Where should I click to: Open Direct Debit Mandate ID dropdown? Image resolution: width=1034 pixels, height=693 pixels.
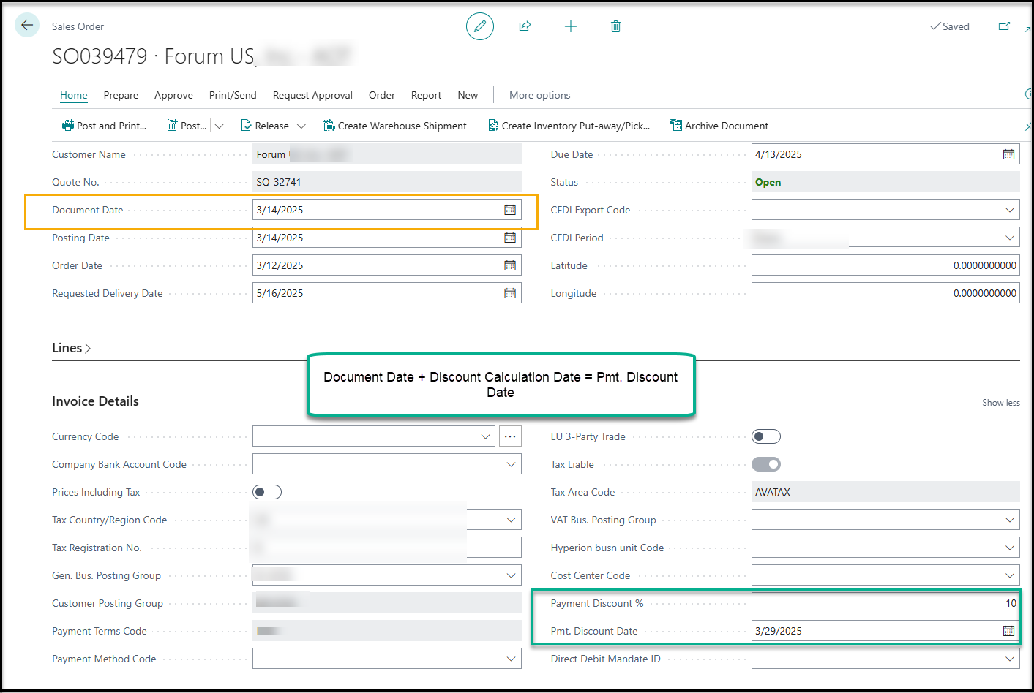[x=1010, y=659]
